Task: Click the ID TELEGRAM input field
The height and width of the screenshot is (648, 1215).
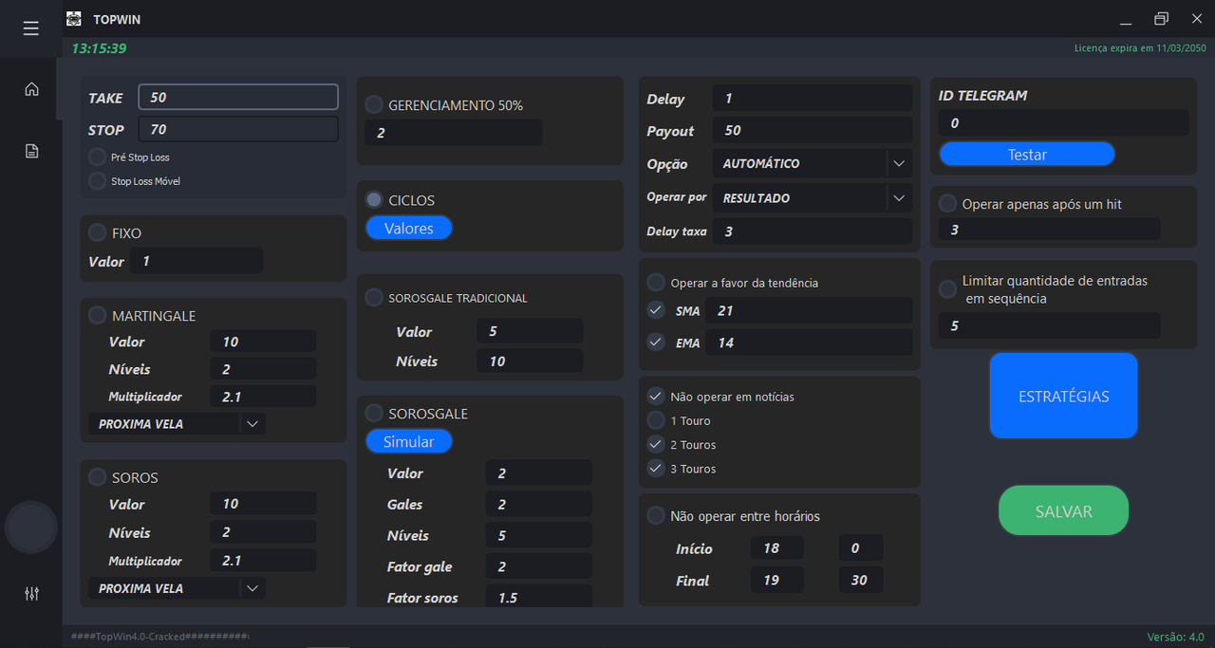Action: point(1064,122)
